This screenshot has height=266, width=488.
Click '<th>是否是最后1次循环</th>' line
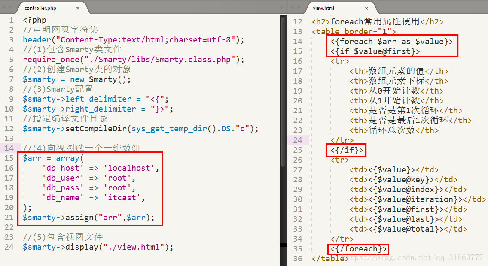tap(411, 121)
